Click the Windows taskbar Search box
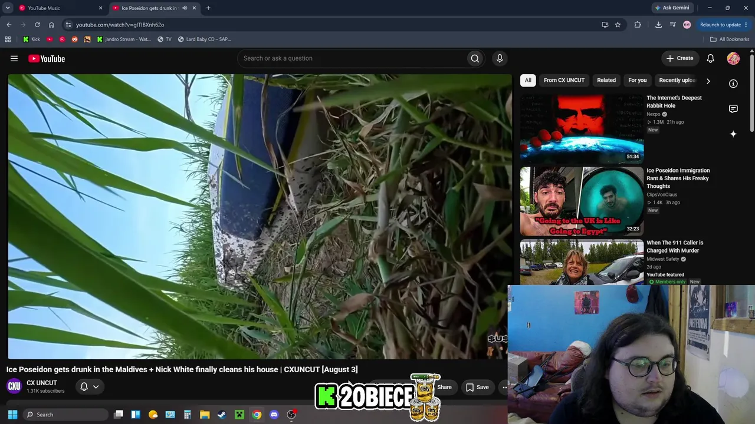Screen dimensions: 755x424 coord(65,415)
